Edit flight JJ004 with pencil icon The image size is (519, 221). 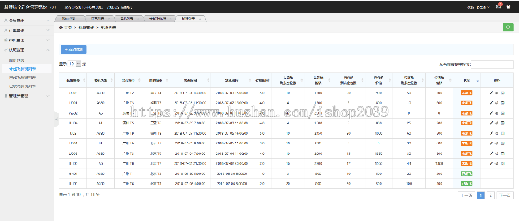(x=491, y=143)
